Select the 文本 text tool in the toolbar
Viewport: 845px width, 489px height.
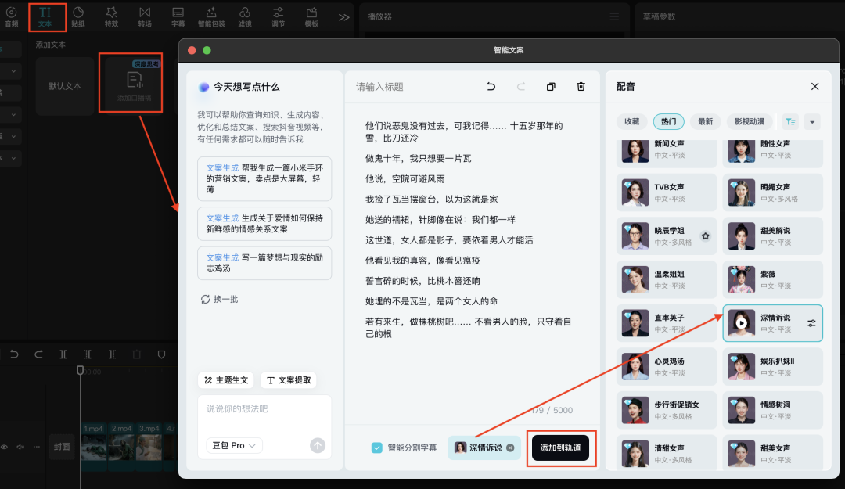tap(47, 16)
